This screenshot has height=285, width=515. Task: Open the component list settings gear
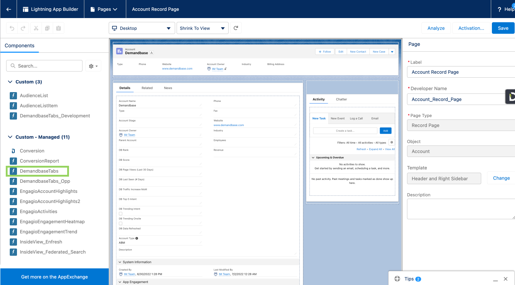click(x=93, y=66)
